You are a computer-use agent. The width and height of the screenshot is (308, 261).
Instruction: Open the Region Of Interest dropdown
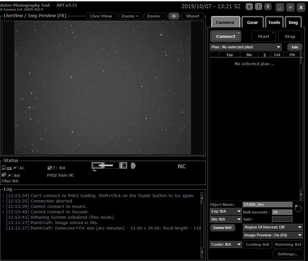tap(273, 227)
